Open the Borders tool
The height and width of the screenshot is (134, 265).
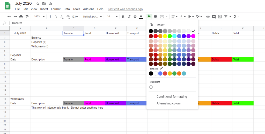pyautogui.click(x=156, y=17)
